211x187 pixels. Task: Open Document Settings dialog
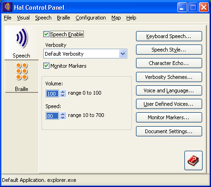coord(169,131)
